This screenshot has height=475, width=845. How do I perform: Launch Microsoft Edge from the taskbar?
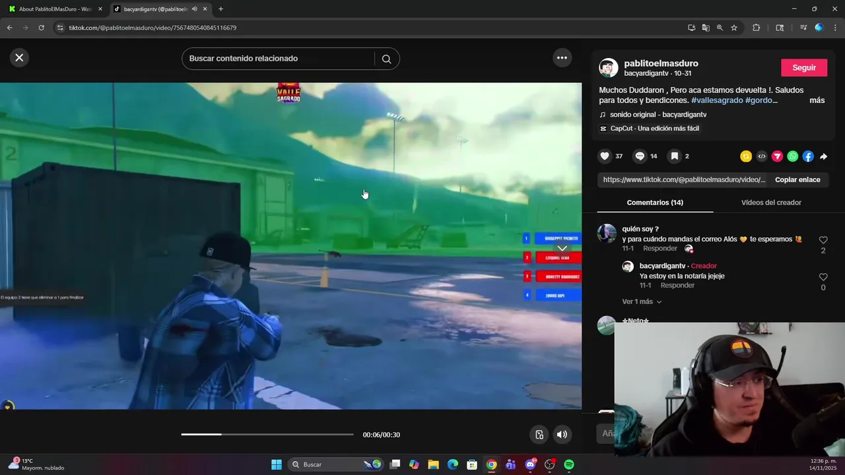click(453, 464)
